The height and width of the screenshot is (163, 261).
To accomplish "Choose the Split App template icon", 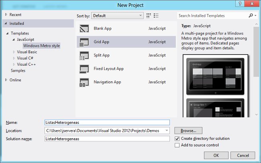I will pos(84,55).
